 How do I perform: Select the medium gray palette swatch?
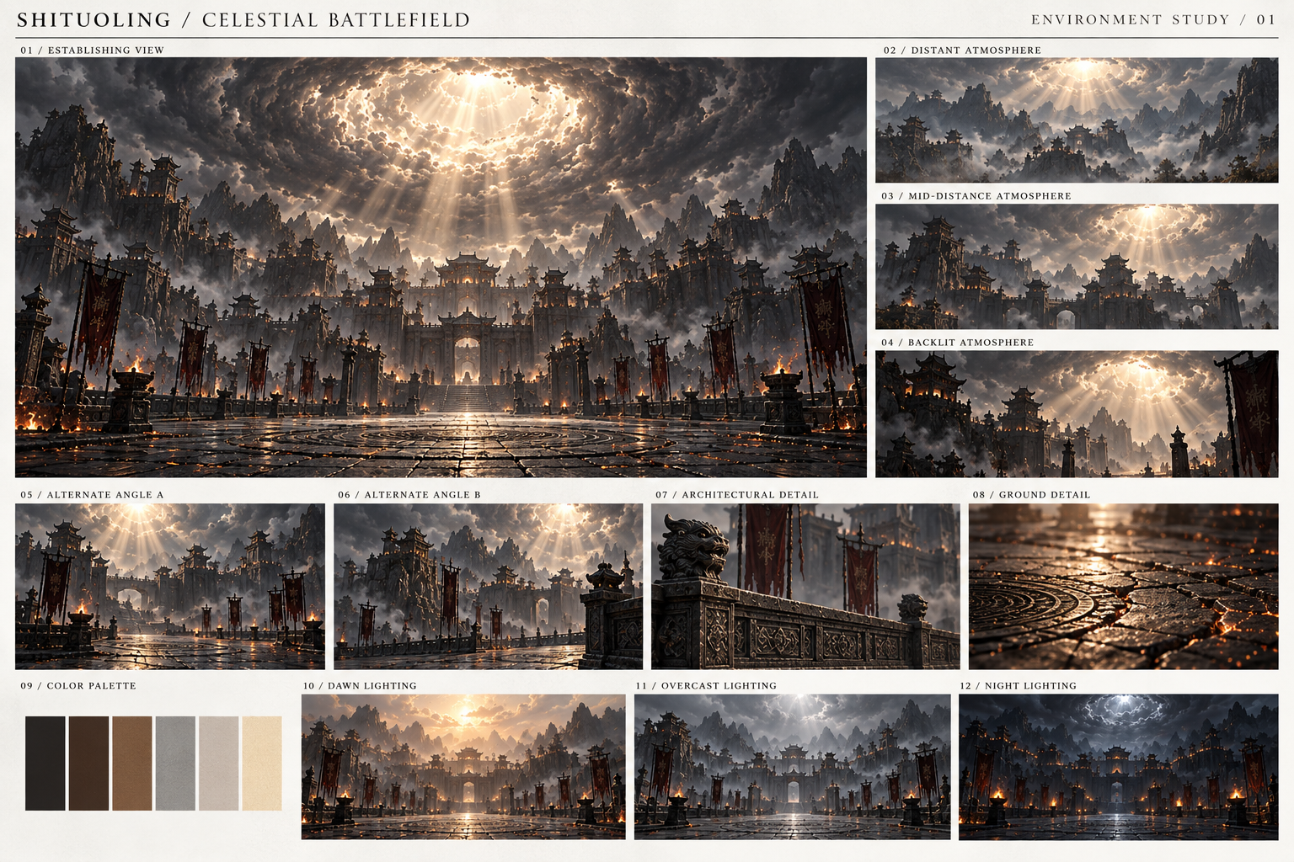[175, 764]
